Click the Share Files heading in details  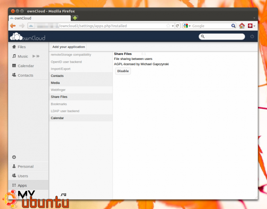click(x=123, y=54)
